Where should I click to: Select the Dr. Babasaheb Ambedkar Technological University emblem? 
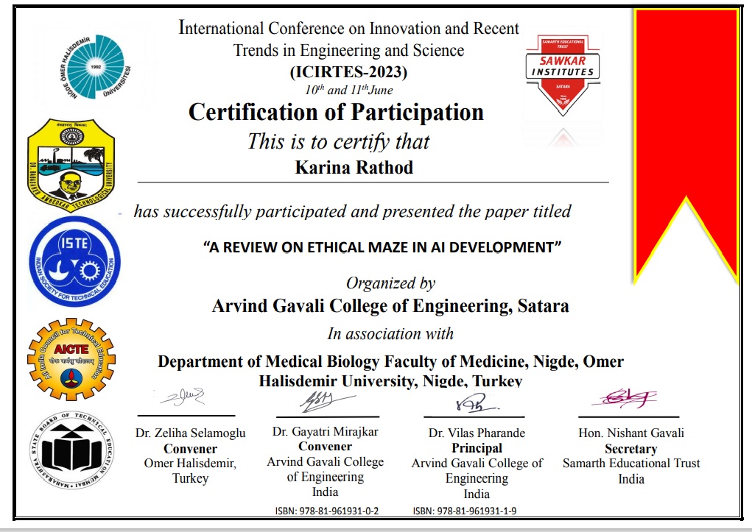pos(71,166)
